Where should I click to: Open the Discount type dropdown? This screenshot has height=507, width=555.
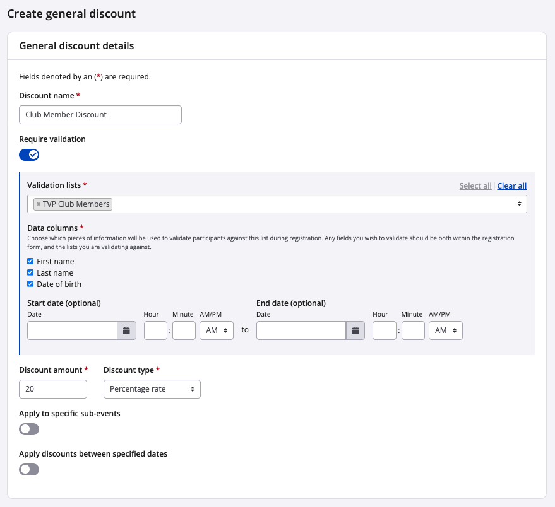point(152,389)
